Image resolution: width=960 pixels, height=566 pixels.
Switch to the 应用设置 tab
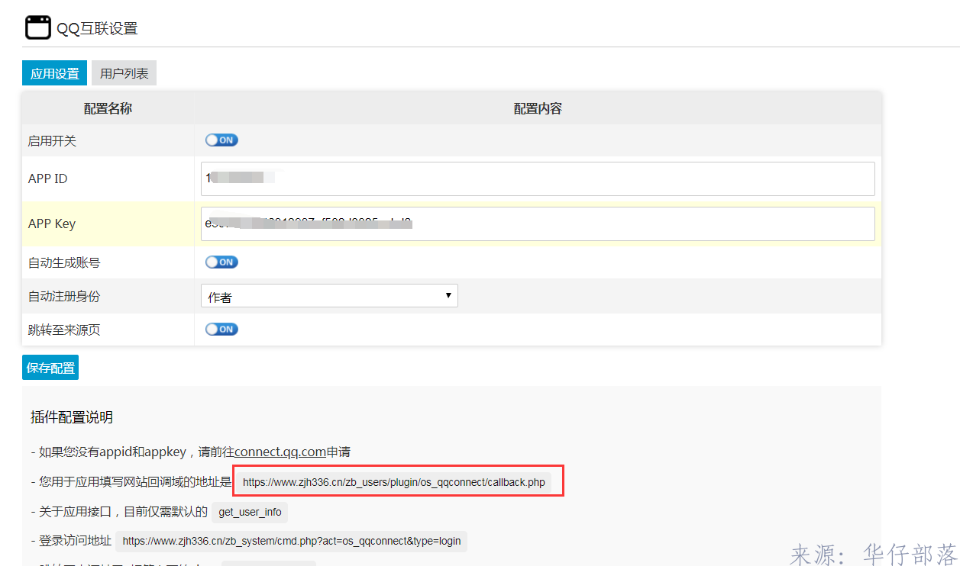click(x=55, y=73)
